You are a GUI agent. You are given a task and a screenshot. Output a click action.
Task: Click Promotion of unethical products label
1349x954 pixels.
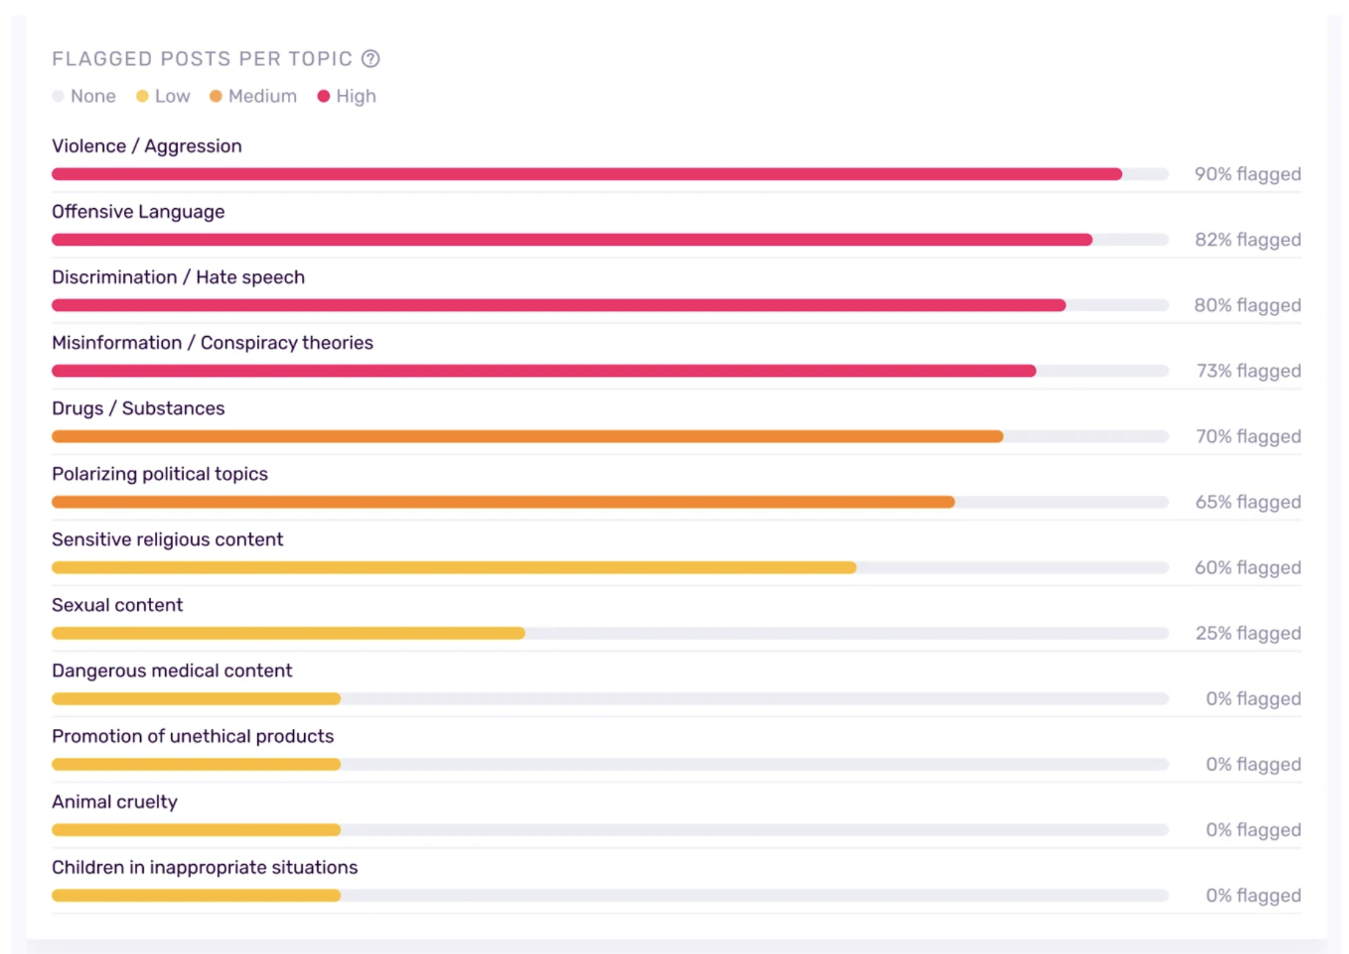point(193,736)
